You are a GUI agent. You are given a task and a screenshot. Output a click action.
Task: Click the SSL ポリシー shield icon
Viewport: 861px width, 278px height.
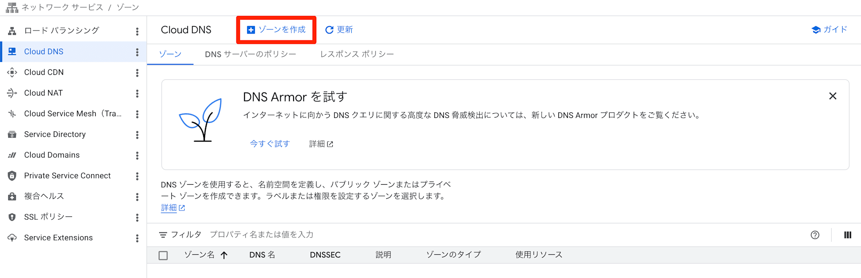tap(12, 217)
